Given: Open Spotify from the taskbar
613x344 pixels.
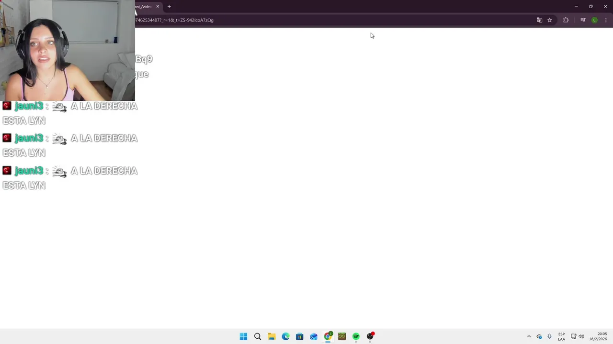Looking at the screenshot, I should 356,336.
